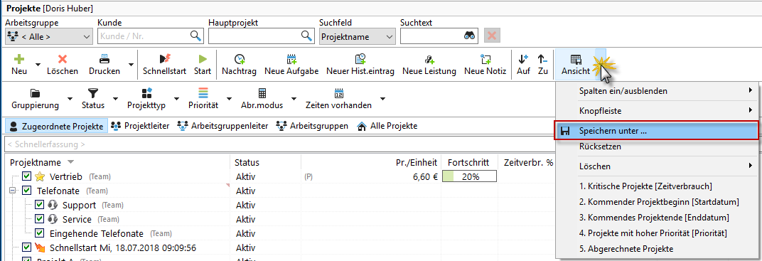Open the Abr.modus dropdown arrow
Viewport: 762px width, 261px height.
(x=294, y=99)
